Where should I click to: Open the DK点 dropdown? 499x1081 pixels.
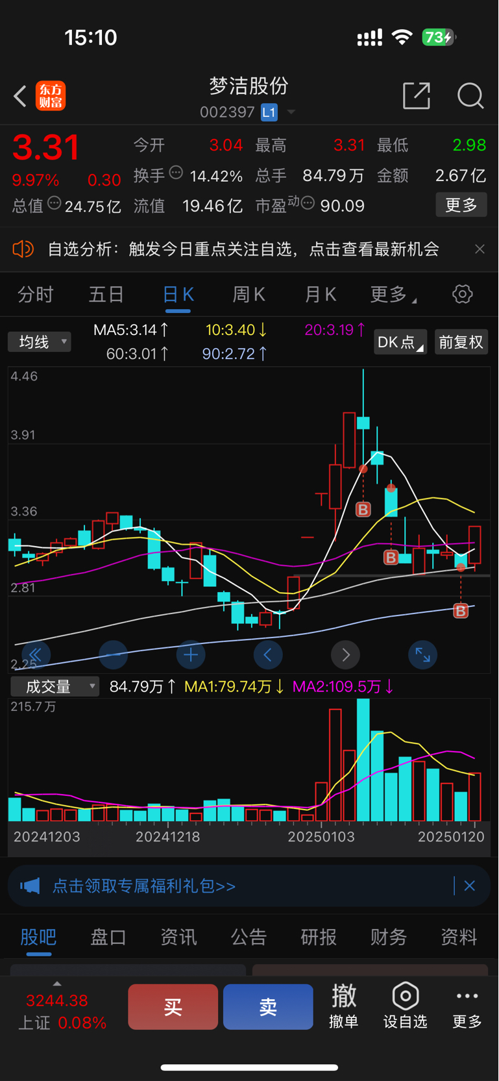pos(400,342)
